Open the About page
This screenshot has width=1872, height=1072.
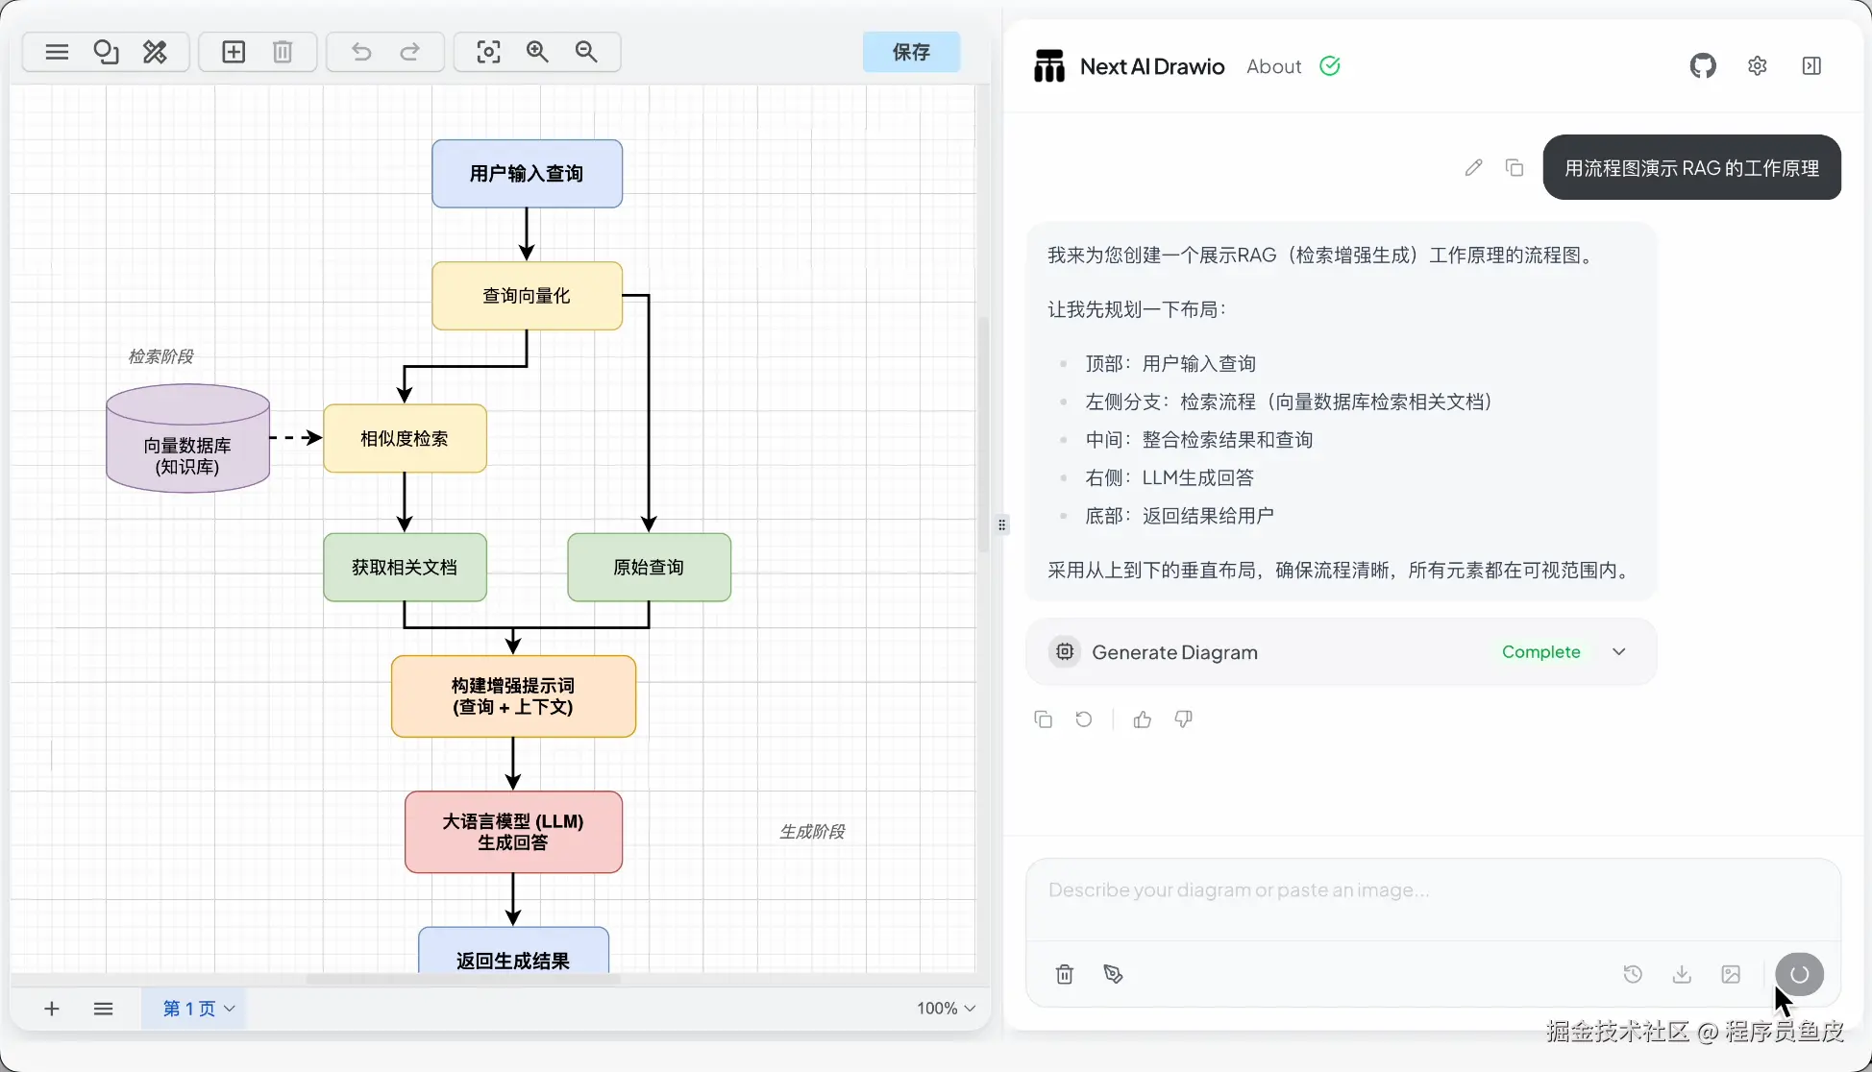pos(1273,66)
